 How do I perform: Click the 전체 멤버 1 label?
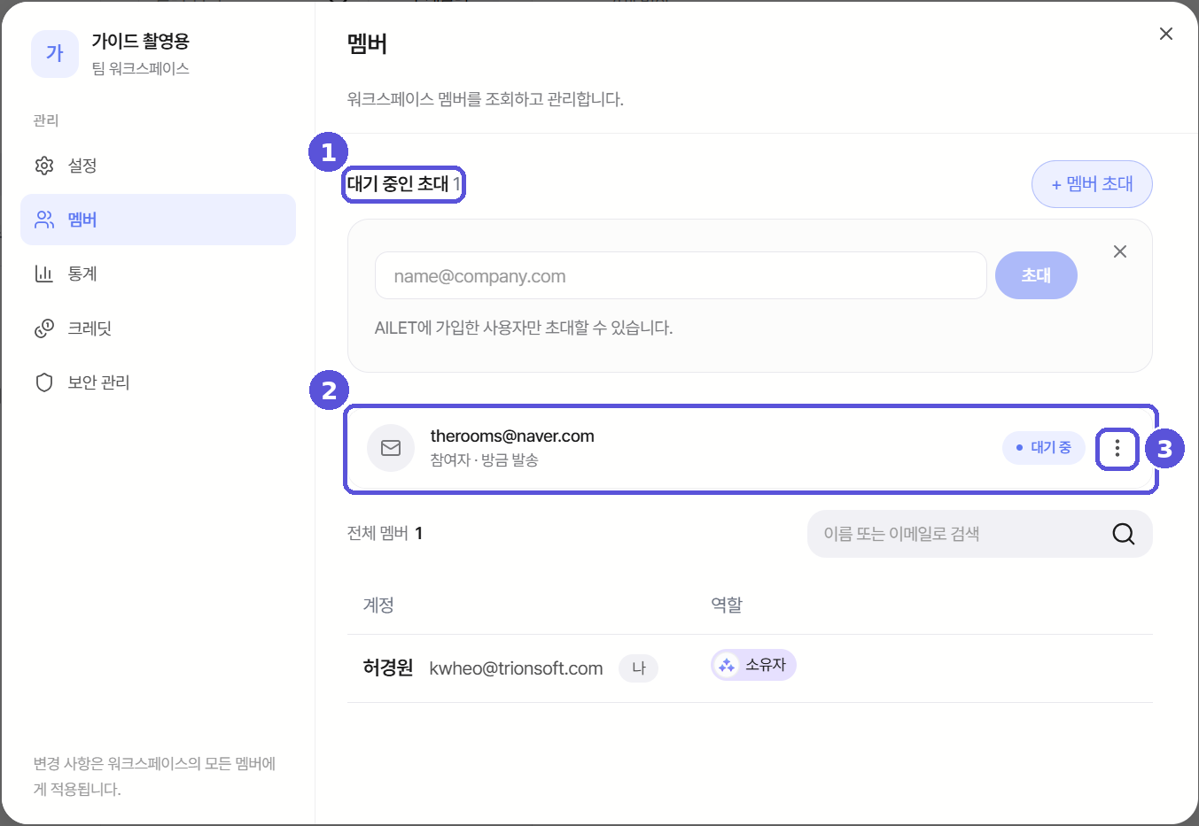(385, 533)
